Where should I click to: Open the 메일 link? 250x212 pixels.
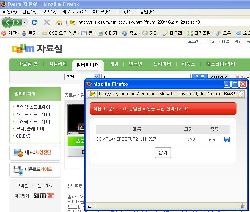point(226,42)
